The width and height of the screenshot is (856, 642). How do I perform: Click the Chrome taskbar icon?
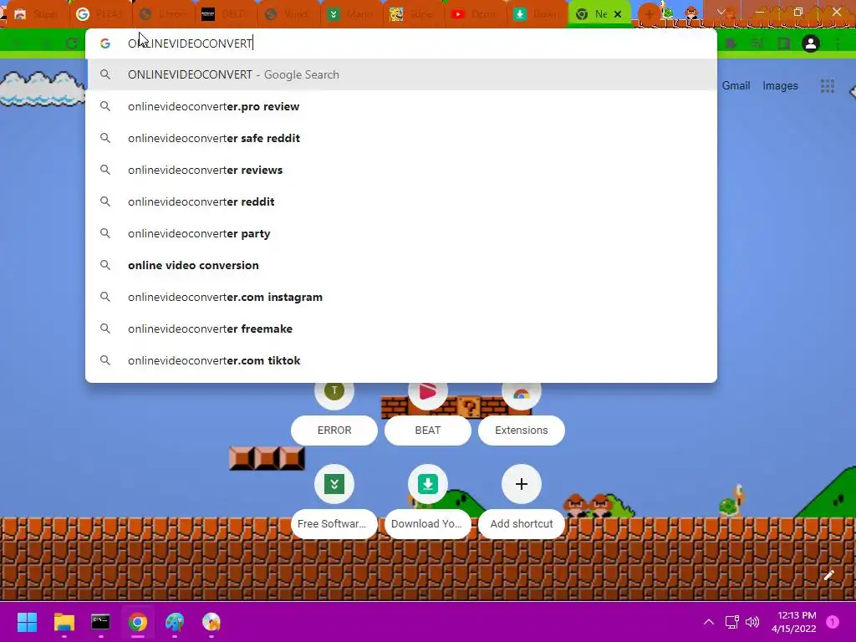click(x=138, y=622)
